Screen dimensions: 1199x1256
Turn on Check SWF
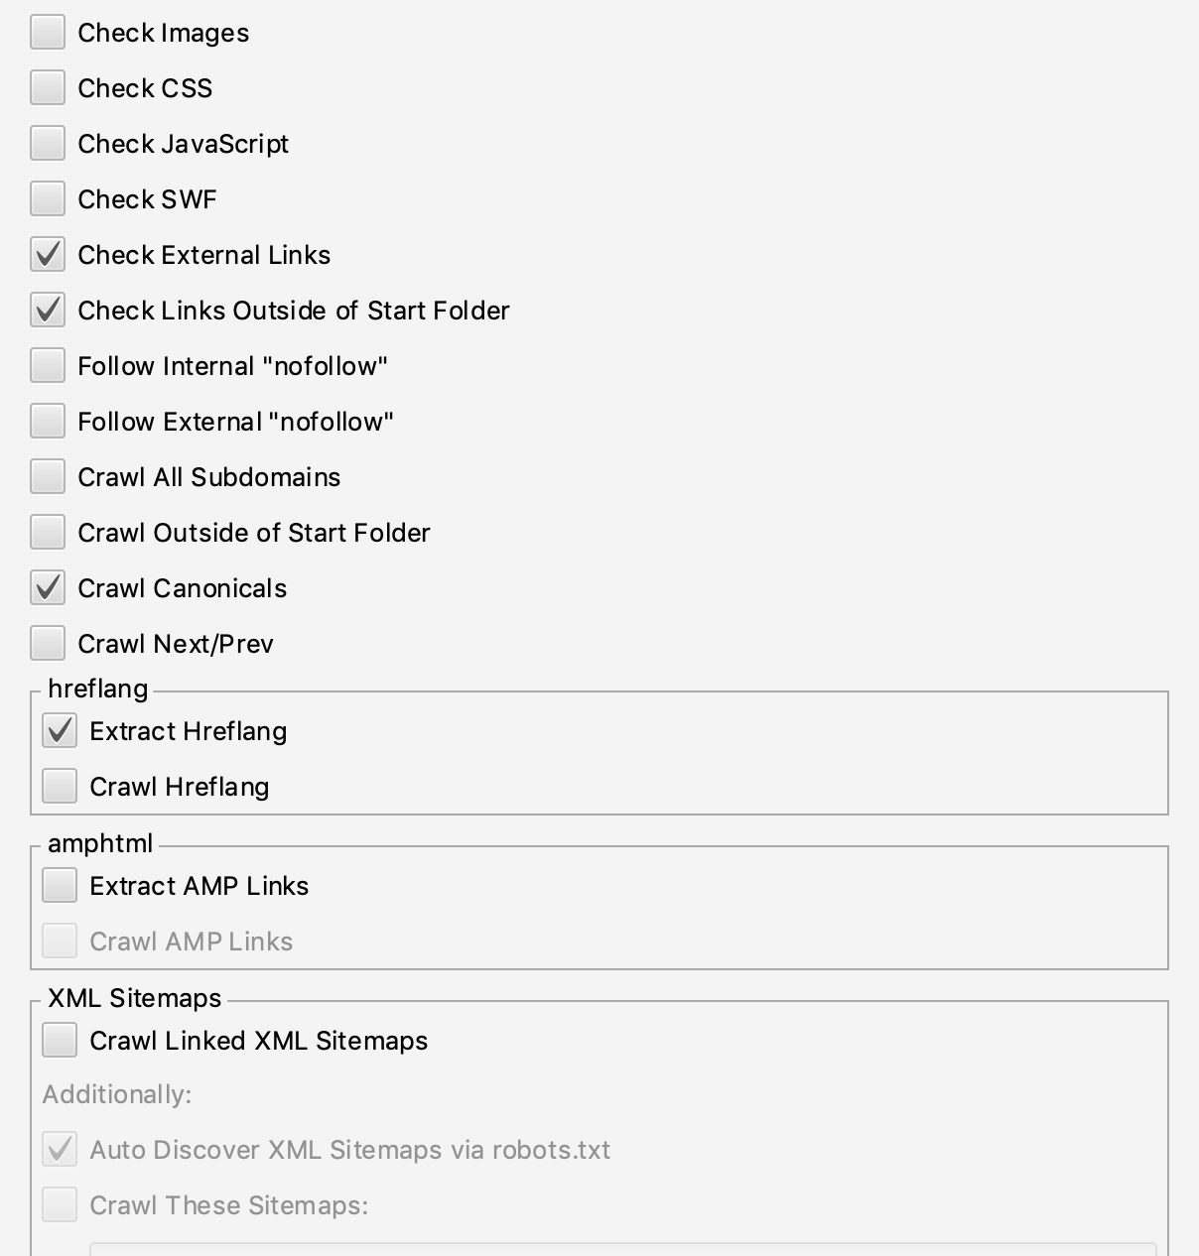(x=48, y=199)
